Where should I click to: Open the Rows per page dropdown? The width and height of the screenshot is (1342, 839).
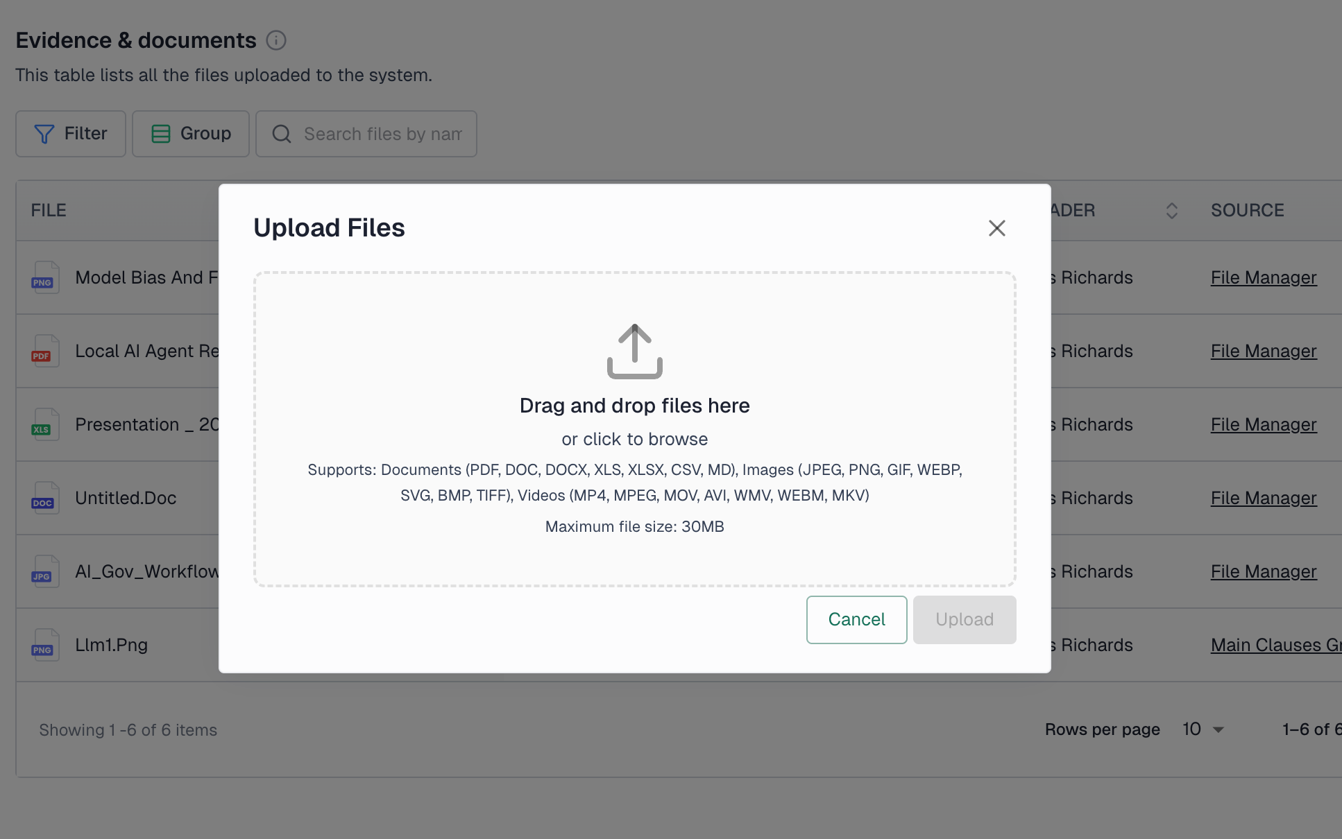1202,729
